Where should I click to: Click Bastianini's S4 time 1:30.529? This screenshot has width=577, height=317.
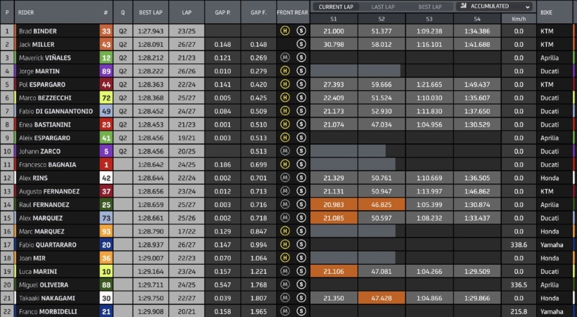coord(477,124)
